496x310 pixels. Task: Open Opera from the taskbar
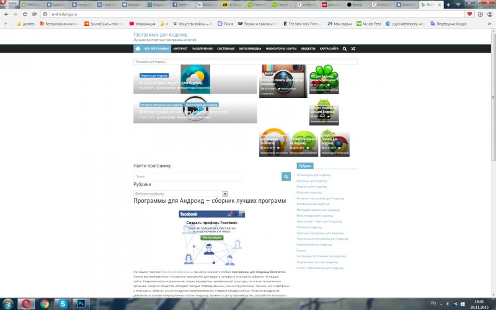tap(26, 304)
